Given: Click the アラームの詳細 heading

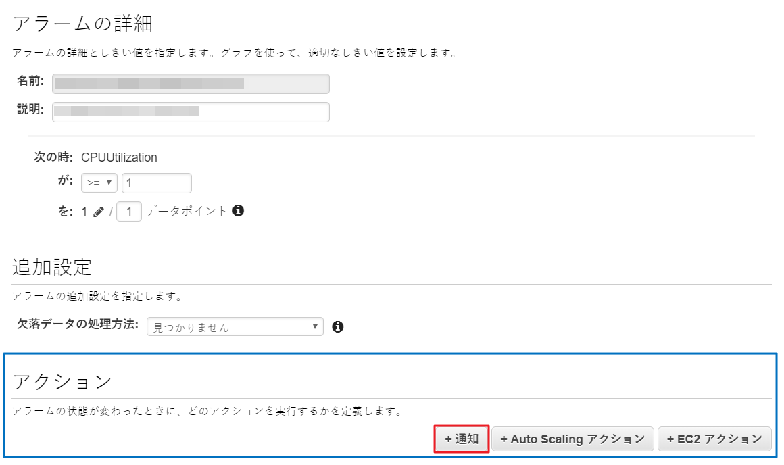Looking at the screenshot, I should click(x=82, y=24).
